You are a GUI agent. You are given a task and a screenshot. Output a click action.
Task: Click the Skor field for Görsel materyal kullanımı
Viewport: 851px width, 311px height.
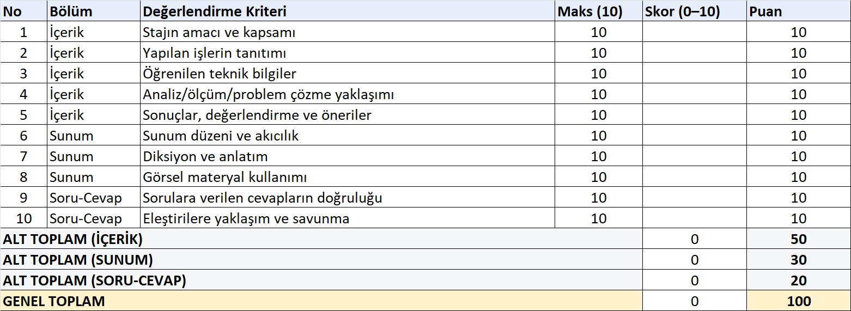pos(694,177)
